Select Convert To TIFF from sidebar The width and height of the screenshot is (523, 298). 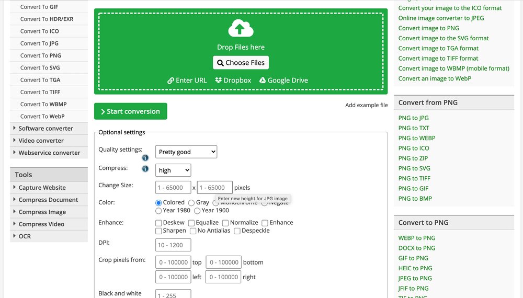coord(40,92)
